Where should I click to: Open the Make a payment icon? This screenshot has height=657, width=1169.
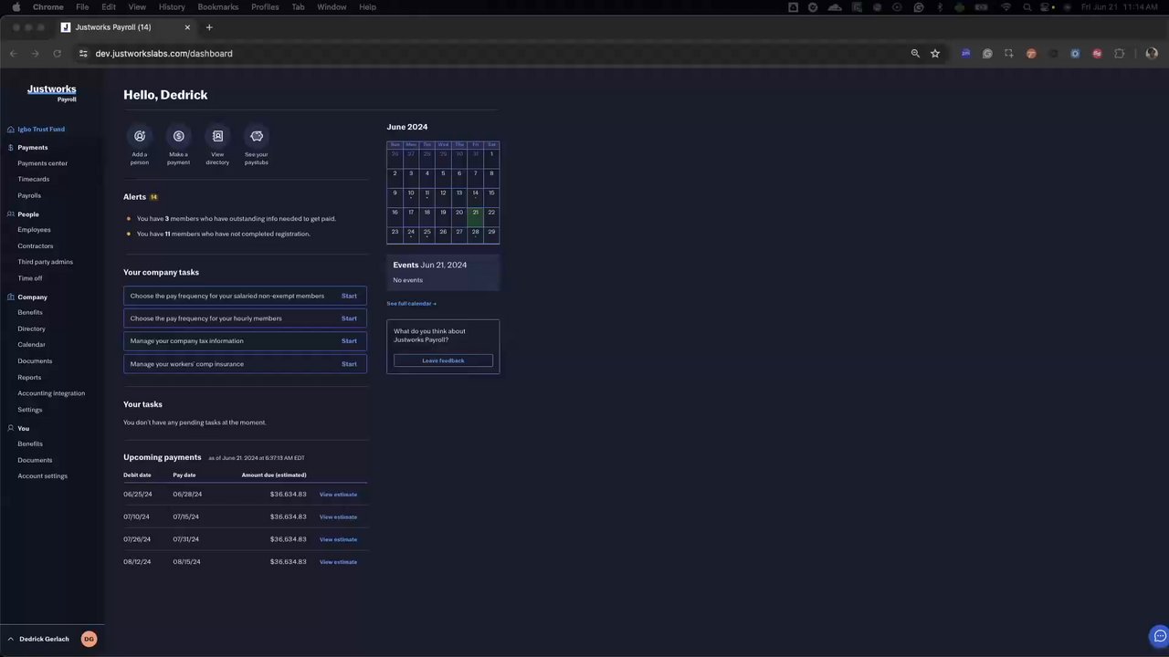[x=179, y=136]
